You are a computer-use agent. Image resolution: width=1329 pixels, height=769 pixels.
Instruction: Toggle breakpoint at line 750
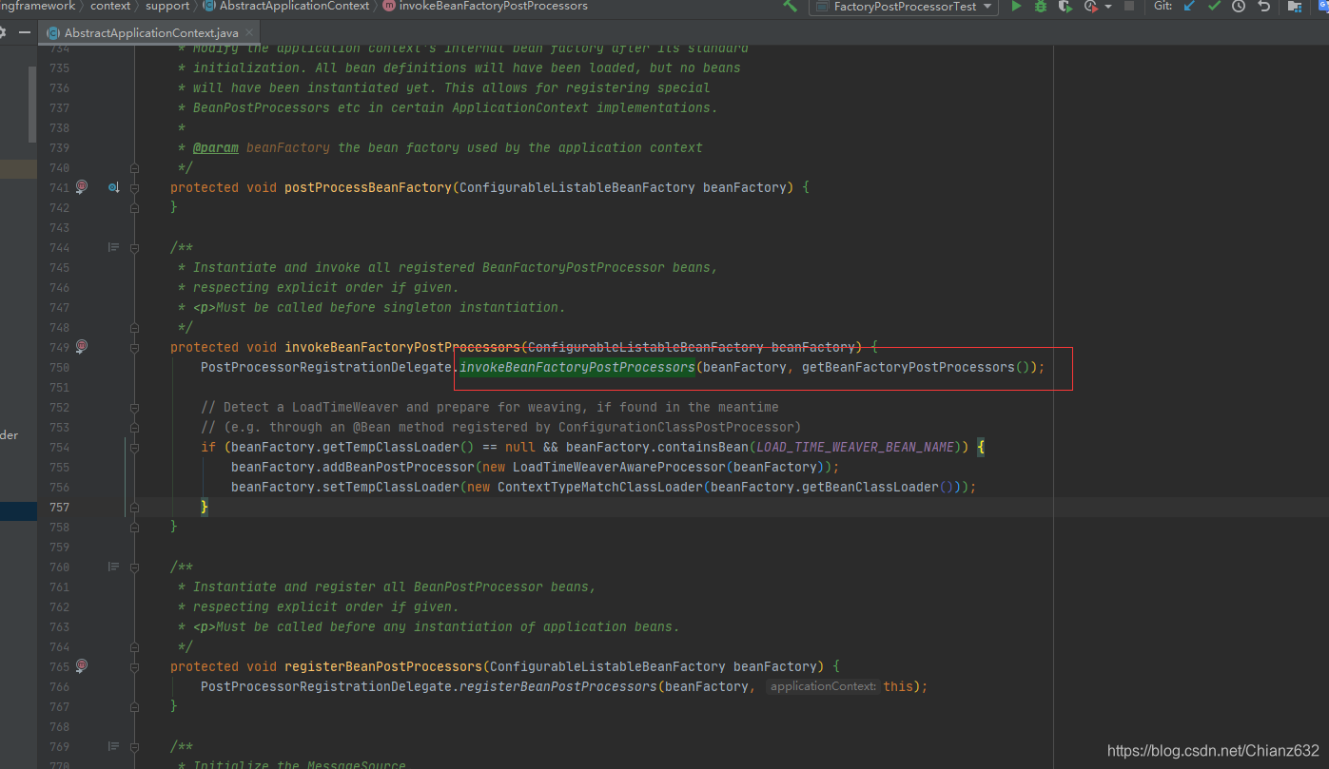tap(82, 367)
